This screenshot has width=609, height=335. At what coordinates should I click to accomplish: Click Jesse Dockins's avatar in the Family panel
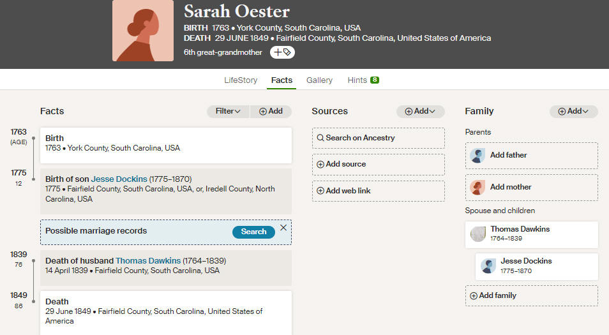(488, 266)
